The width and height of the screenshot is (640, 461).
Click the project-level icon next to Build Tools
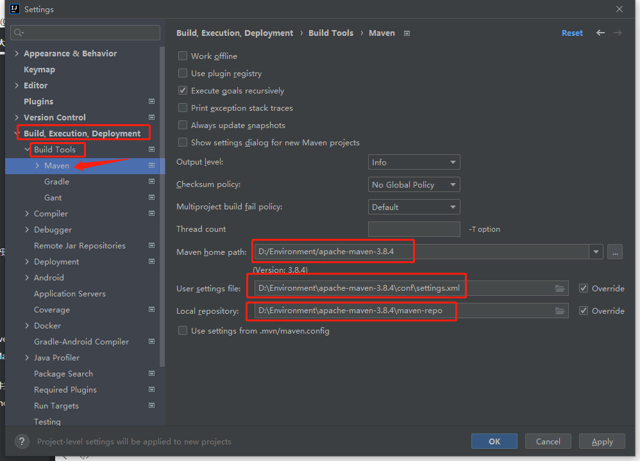click(x=151, y=149)
